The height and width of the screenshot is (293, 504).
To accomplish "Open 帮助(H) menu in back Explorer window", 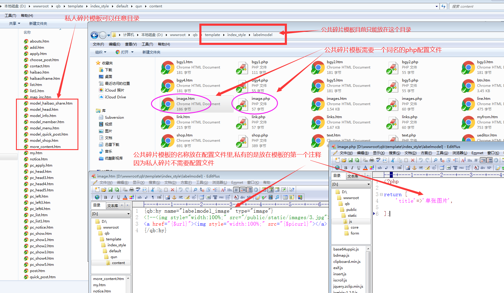I will pyautogui.click(x=27, y=16).
